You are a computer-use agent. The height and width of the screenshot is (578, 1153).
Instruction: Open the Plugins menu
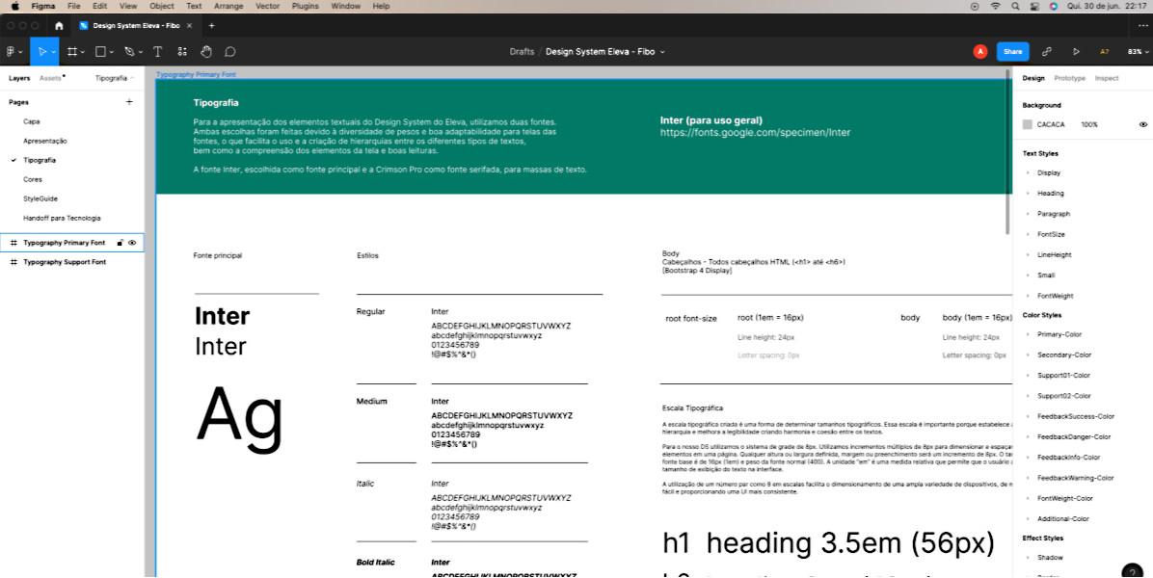pos(306,6)
